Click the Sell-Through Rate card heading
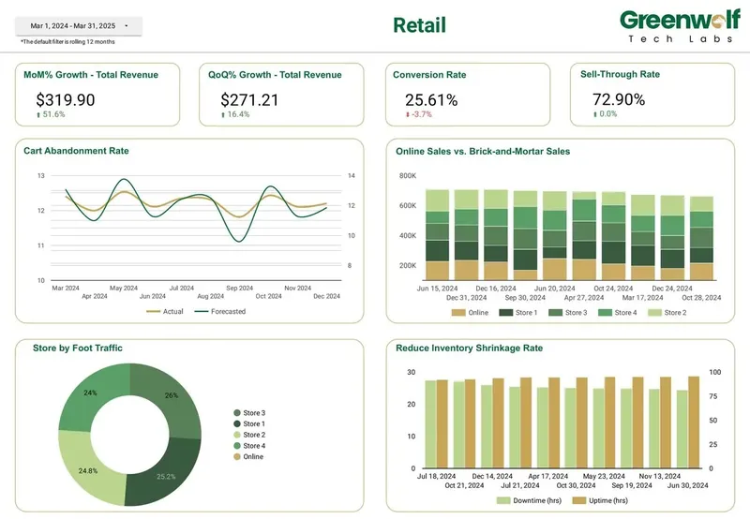Image resolution: width=750 pixels, height=519 pixels. pos(620,75)
